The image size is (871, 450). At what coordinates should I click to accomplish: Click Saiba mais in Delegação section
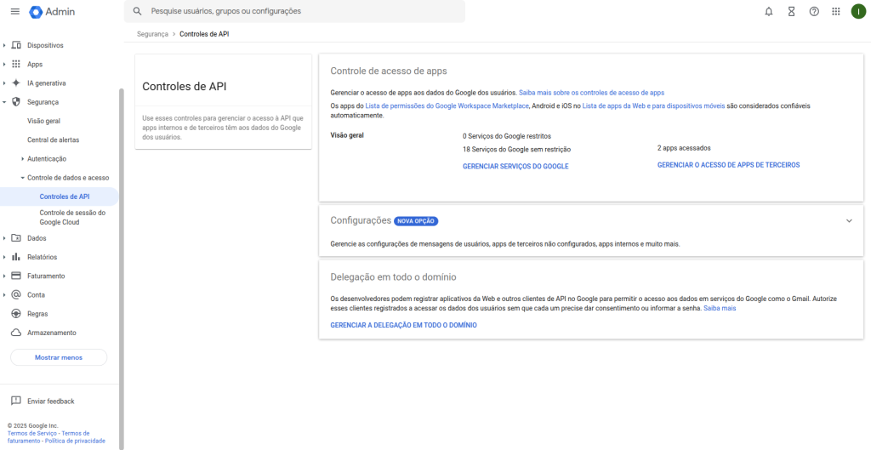pos(720,308)
